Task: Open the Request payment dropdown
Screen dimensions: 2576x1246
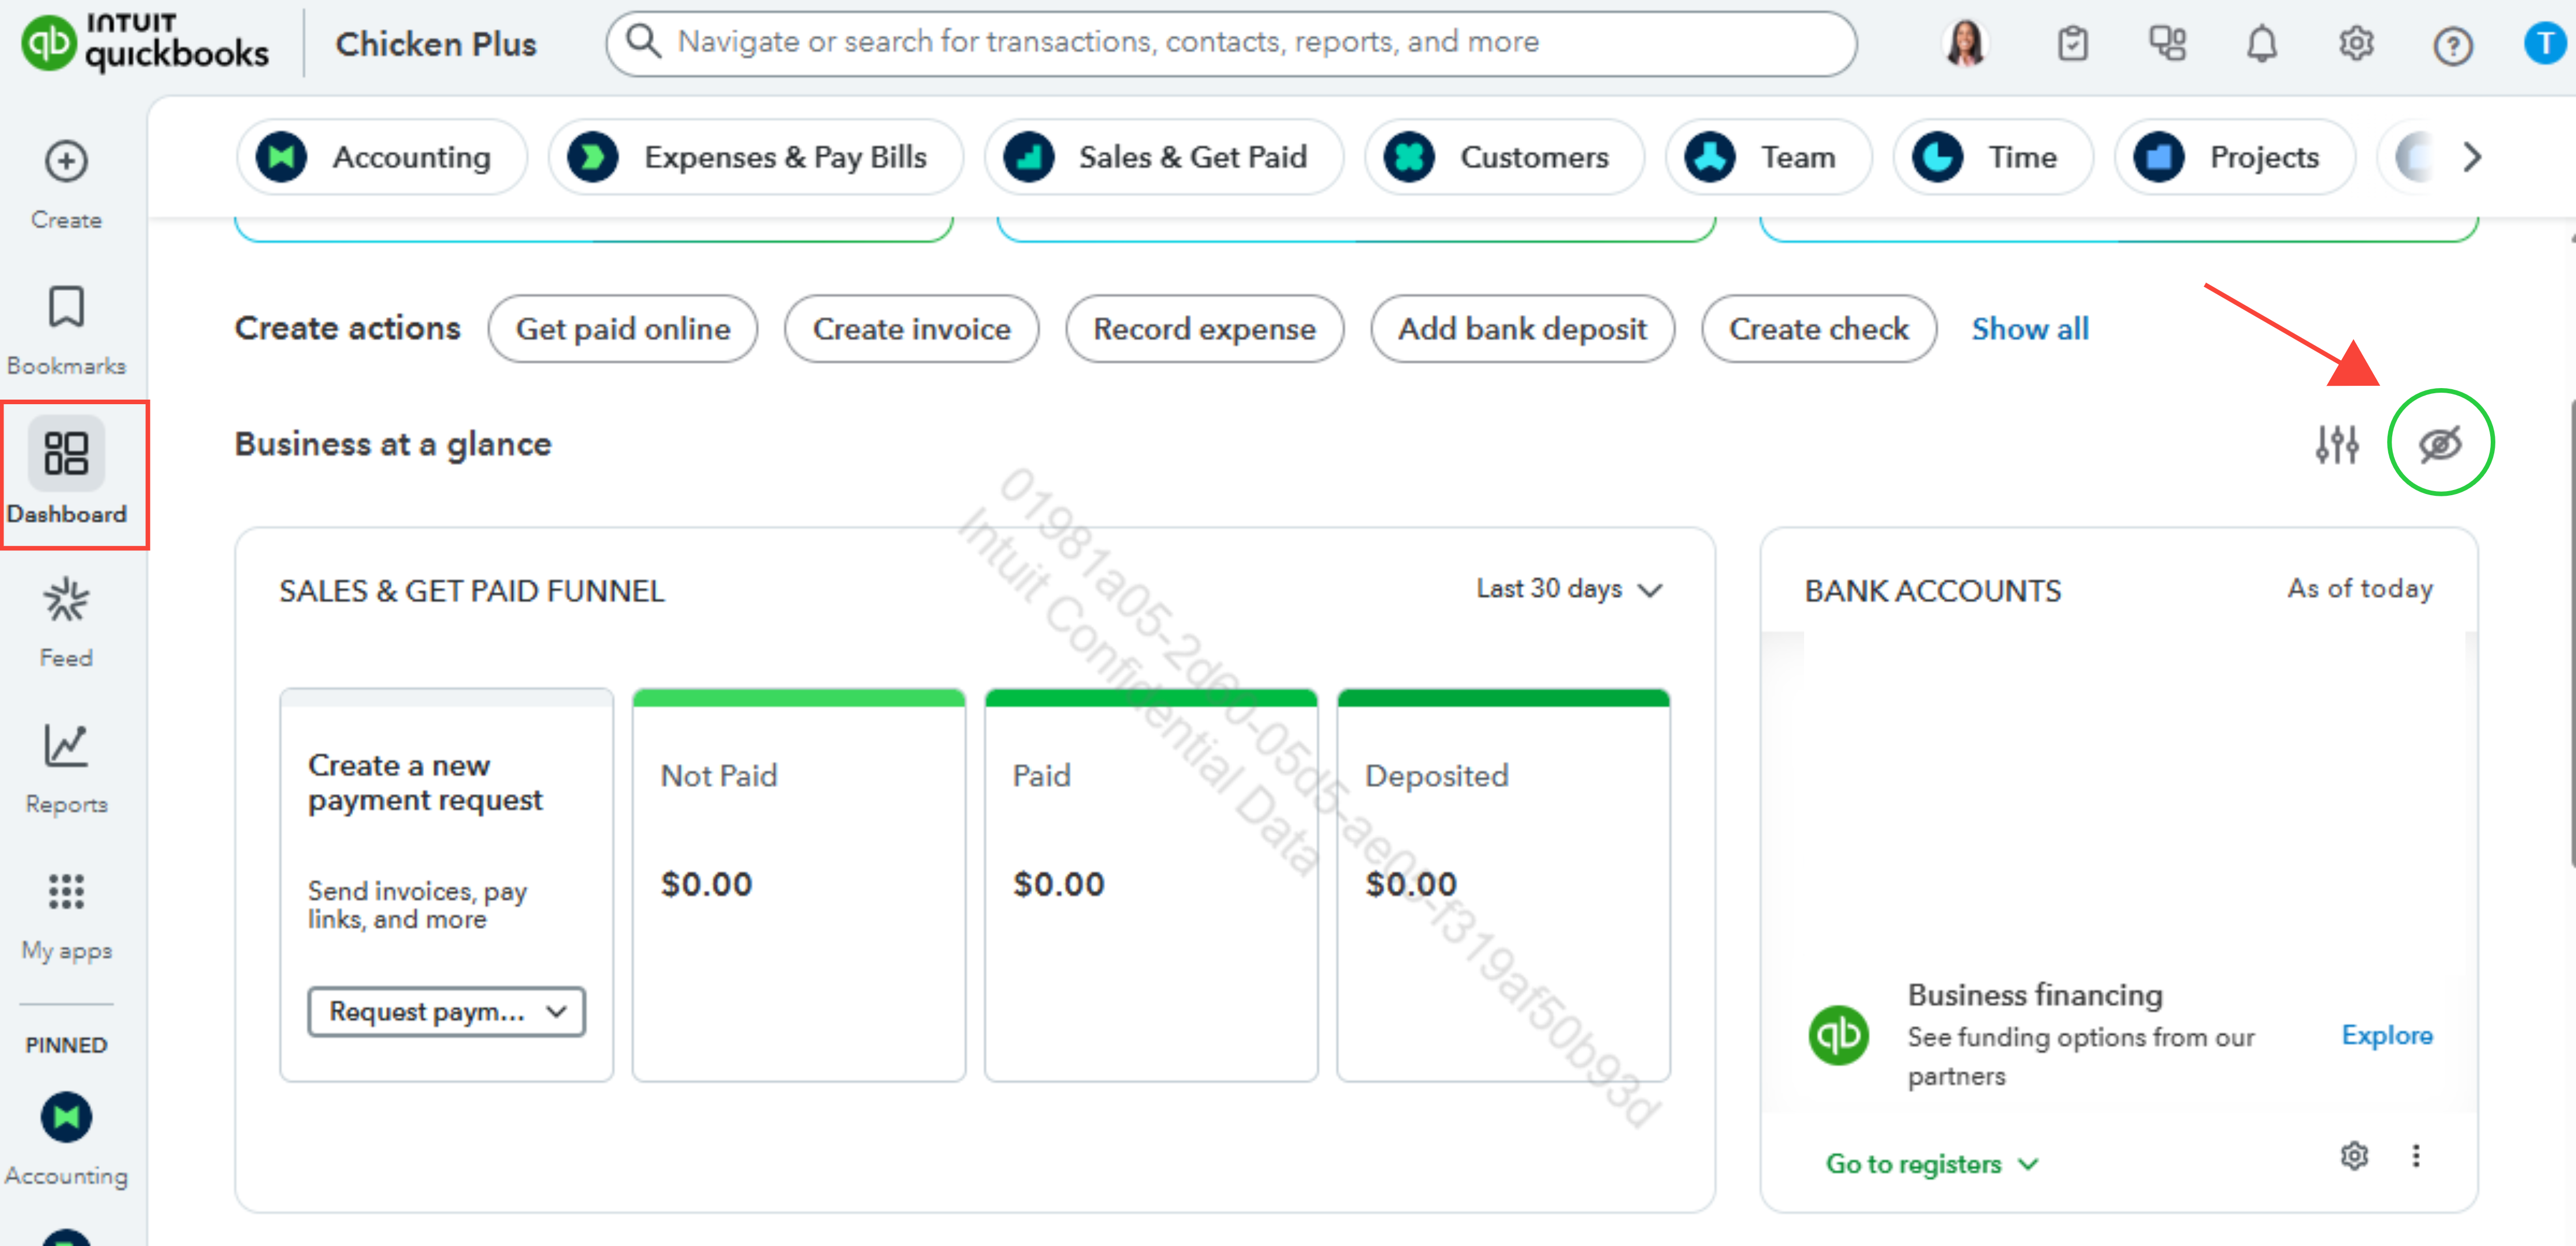Action: pos(446,1011)
